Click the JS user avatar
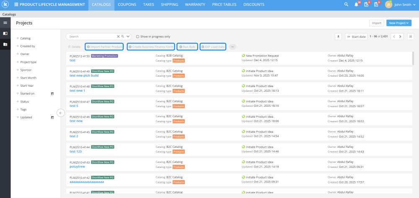Viewport: 419px width, 198px height. 388,5
